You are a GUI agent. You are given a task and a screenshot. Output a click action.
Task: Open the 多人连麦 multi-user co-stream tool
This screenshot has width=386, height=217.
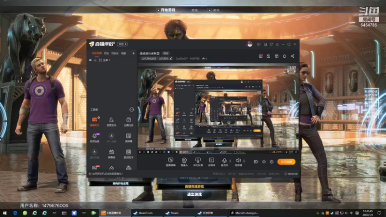tap(111, 138)
